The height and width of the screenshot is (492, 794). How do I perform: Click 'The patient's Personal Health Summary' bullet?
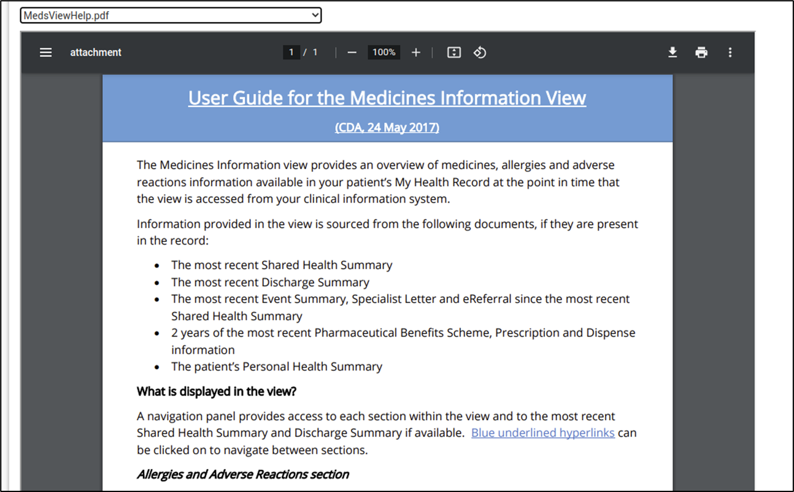tap(277, 367)
